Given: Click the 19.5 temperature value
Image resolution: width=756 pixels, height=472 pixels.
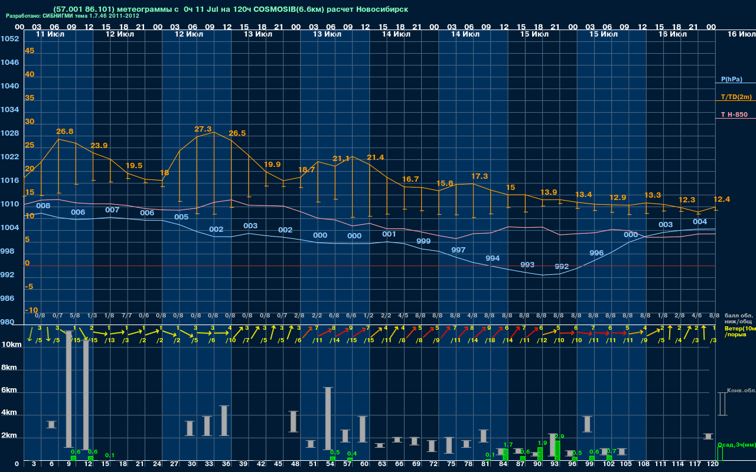Looking at the screenshot, I should [x=134, y=165].
